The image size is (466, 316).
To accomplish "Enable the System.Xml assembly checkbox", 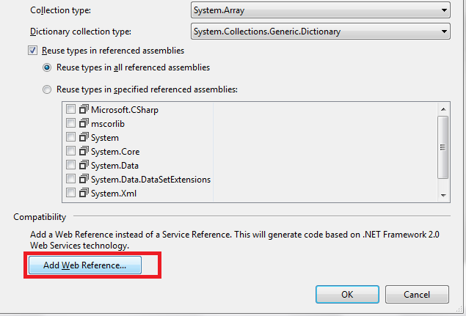I will (x=70, y=193).
